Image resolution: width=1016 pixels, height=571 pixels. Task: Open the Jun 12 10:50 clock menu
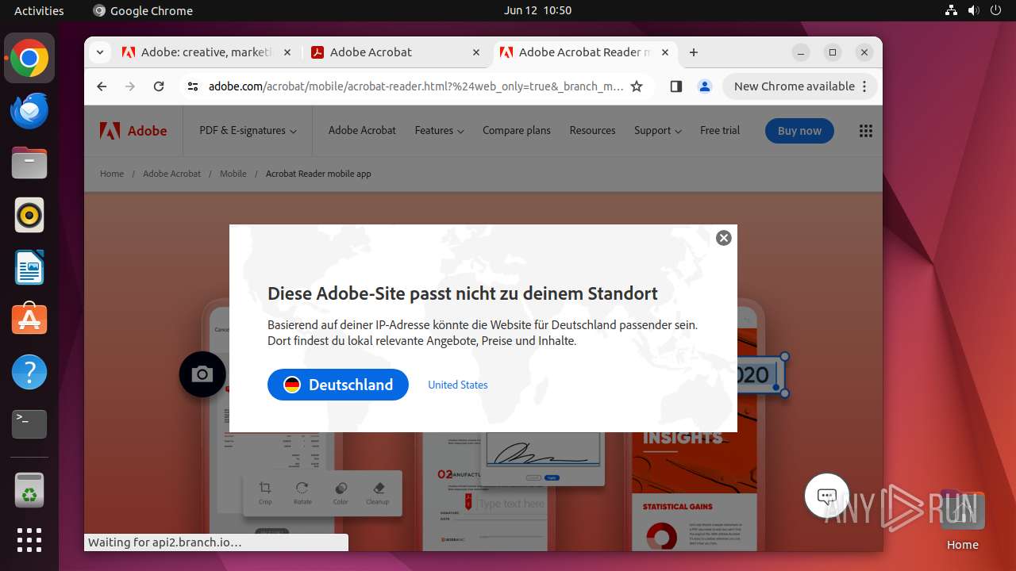point(537,10)
